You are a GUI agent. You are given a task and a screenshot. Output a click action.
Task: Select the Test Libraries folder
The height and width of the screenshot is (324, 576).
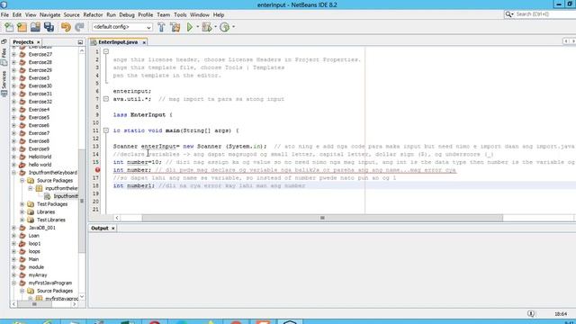[51, 220]
